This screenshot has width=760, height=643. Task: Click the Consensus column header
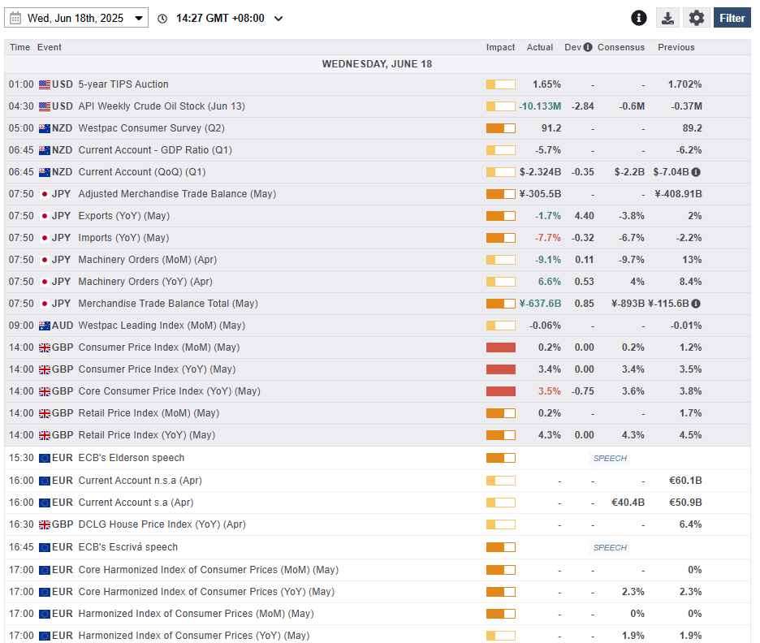tap(621, 47)
